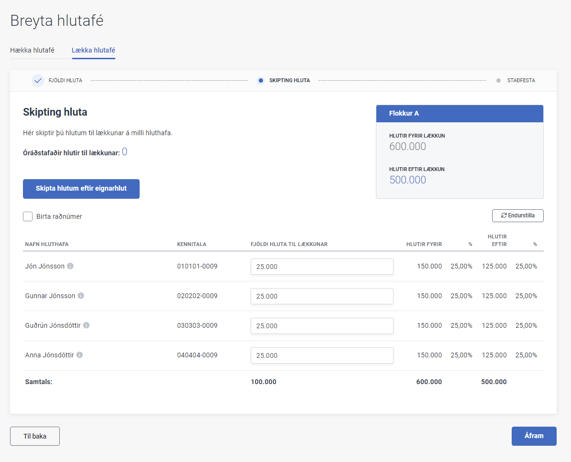
Task: Click the Skipting hluta step dot
Action: pos(261,81)
